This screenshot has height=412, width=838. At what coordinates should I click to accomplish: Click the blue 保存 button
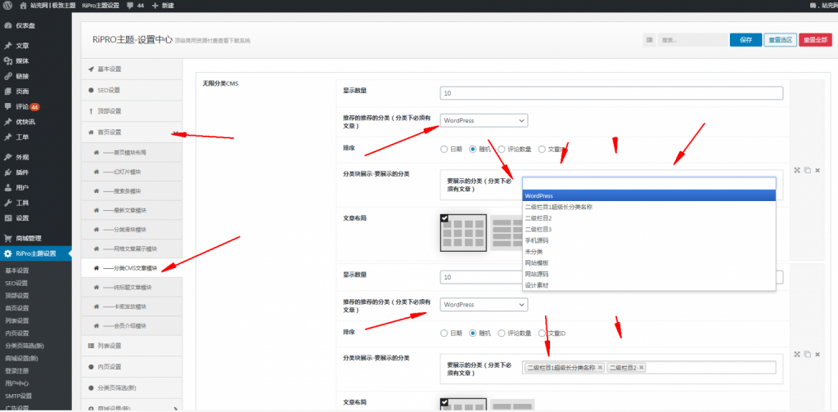[745, 39]
